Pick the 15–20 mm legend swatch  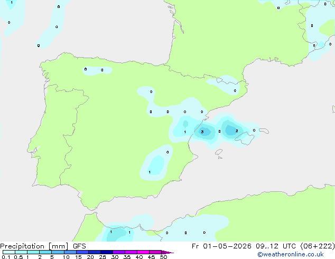(x=82, y=252)
